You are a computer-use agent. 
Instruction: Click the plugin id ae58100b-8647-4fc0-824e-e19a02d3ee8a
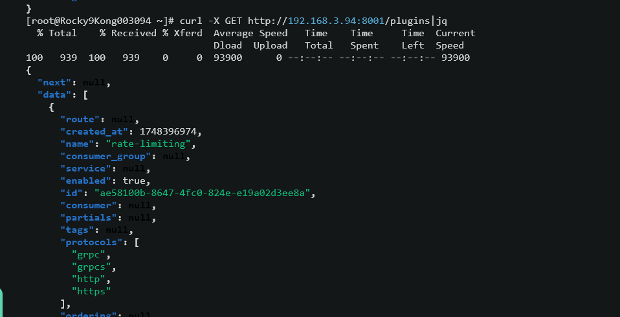click(202, 193)
